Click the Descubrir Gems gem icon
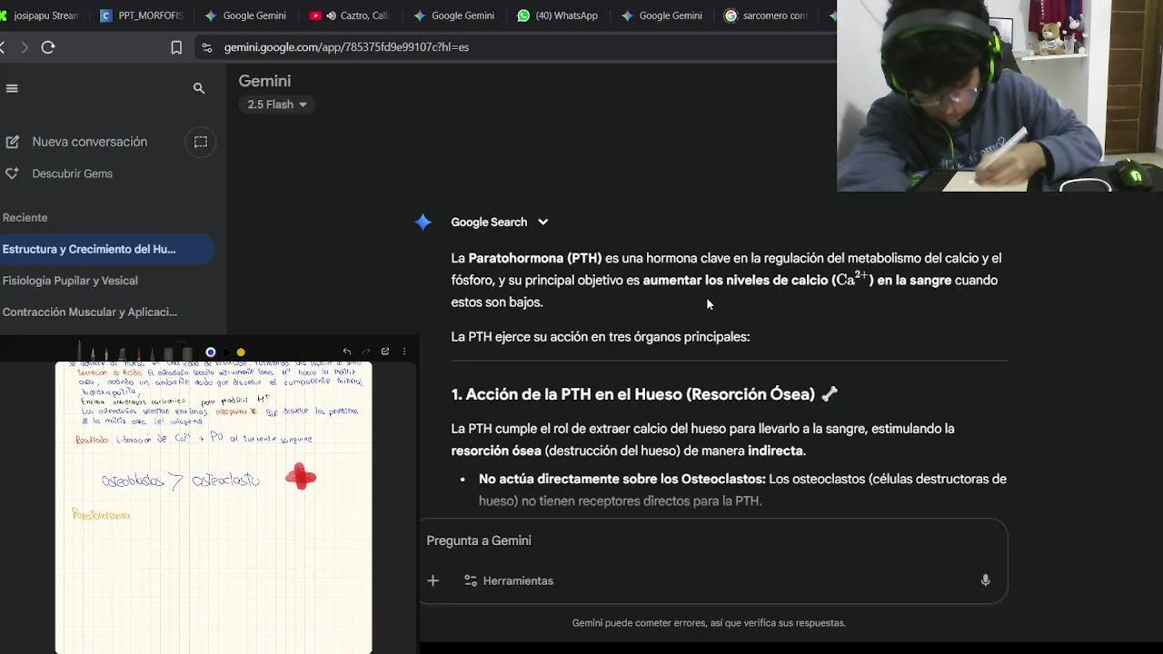1163x654 pixels. pos(12,173)
